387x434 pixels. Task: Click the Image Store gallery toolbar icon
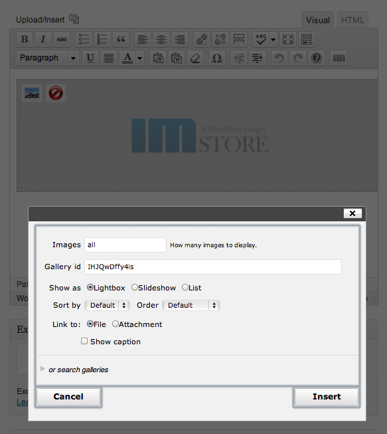pos(339,58)
